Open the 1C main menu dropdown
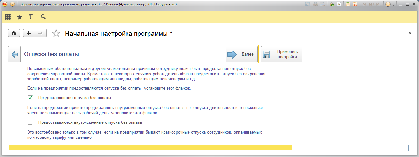Screen dimensions: 419x157 tap(12, 4)
